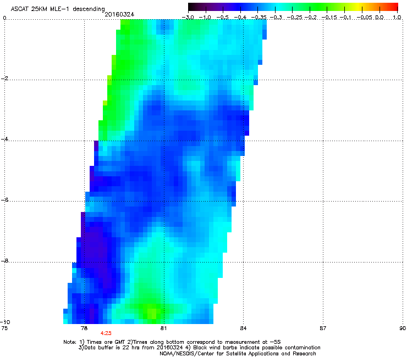Click the latitude axis label -4

5,139
